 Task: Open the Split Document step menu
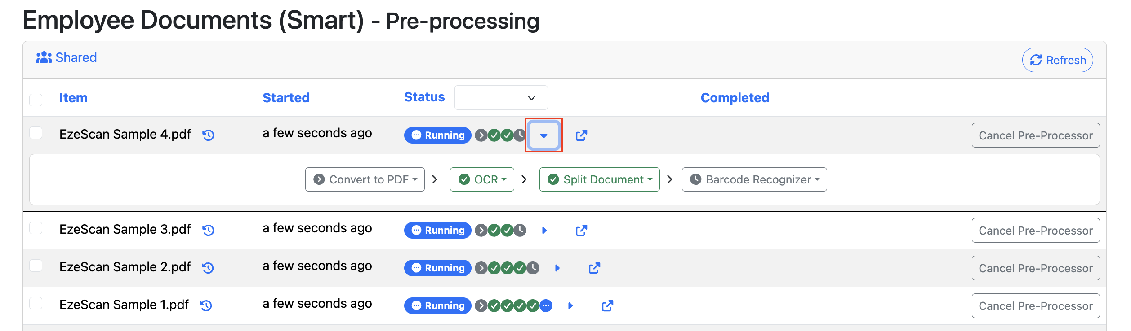tap(599, 179)
